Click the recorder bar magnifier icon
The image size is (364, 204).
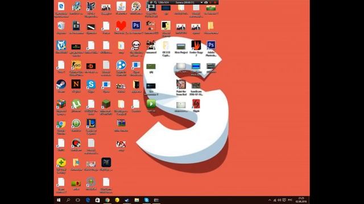pos(155,2)
